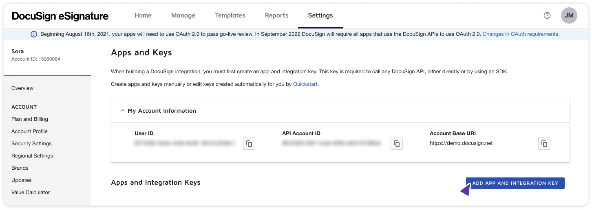Open Brands in the sidebar
This screenshot has height=210, width=592.
tap(20, 168)
